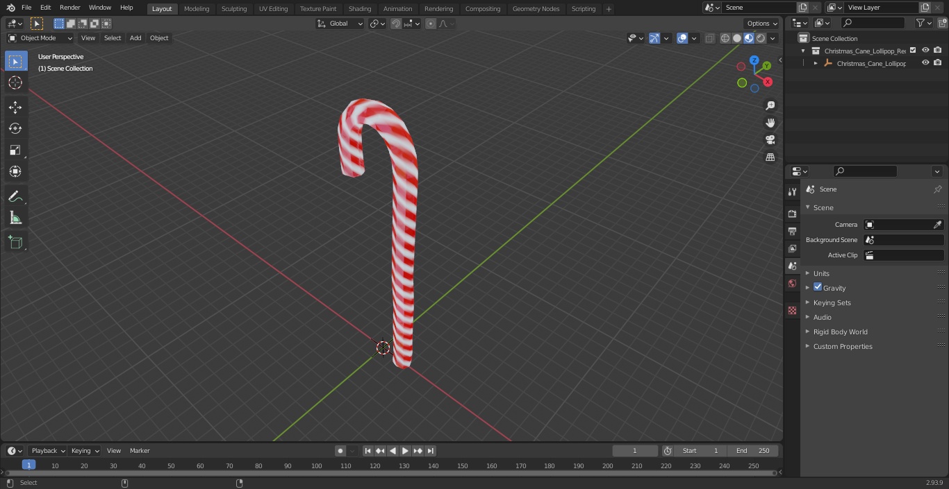Open the Playback popover in timeline
This screenshot has width=949, height=489.
click(47, 451)
